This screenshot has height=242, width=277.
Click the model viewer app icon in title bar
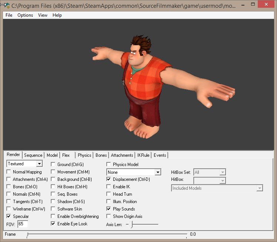(7, 5)
